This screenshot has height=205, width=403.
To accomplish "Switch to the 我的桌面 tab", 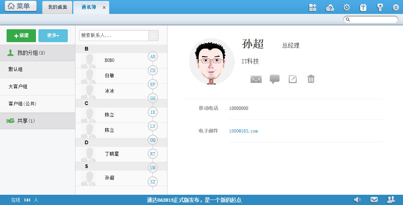I will coord(58,7).
